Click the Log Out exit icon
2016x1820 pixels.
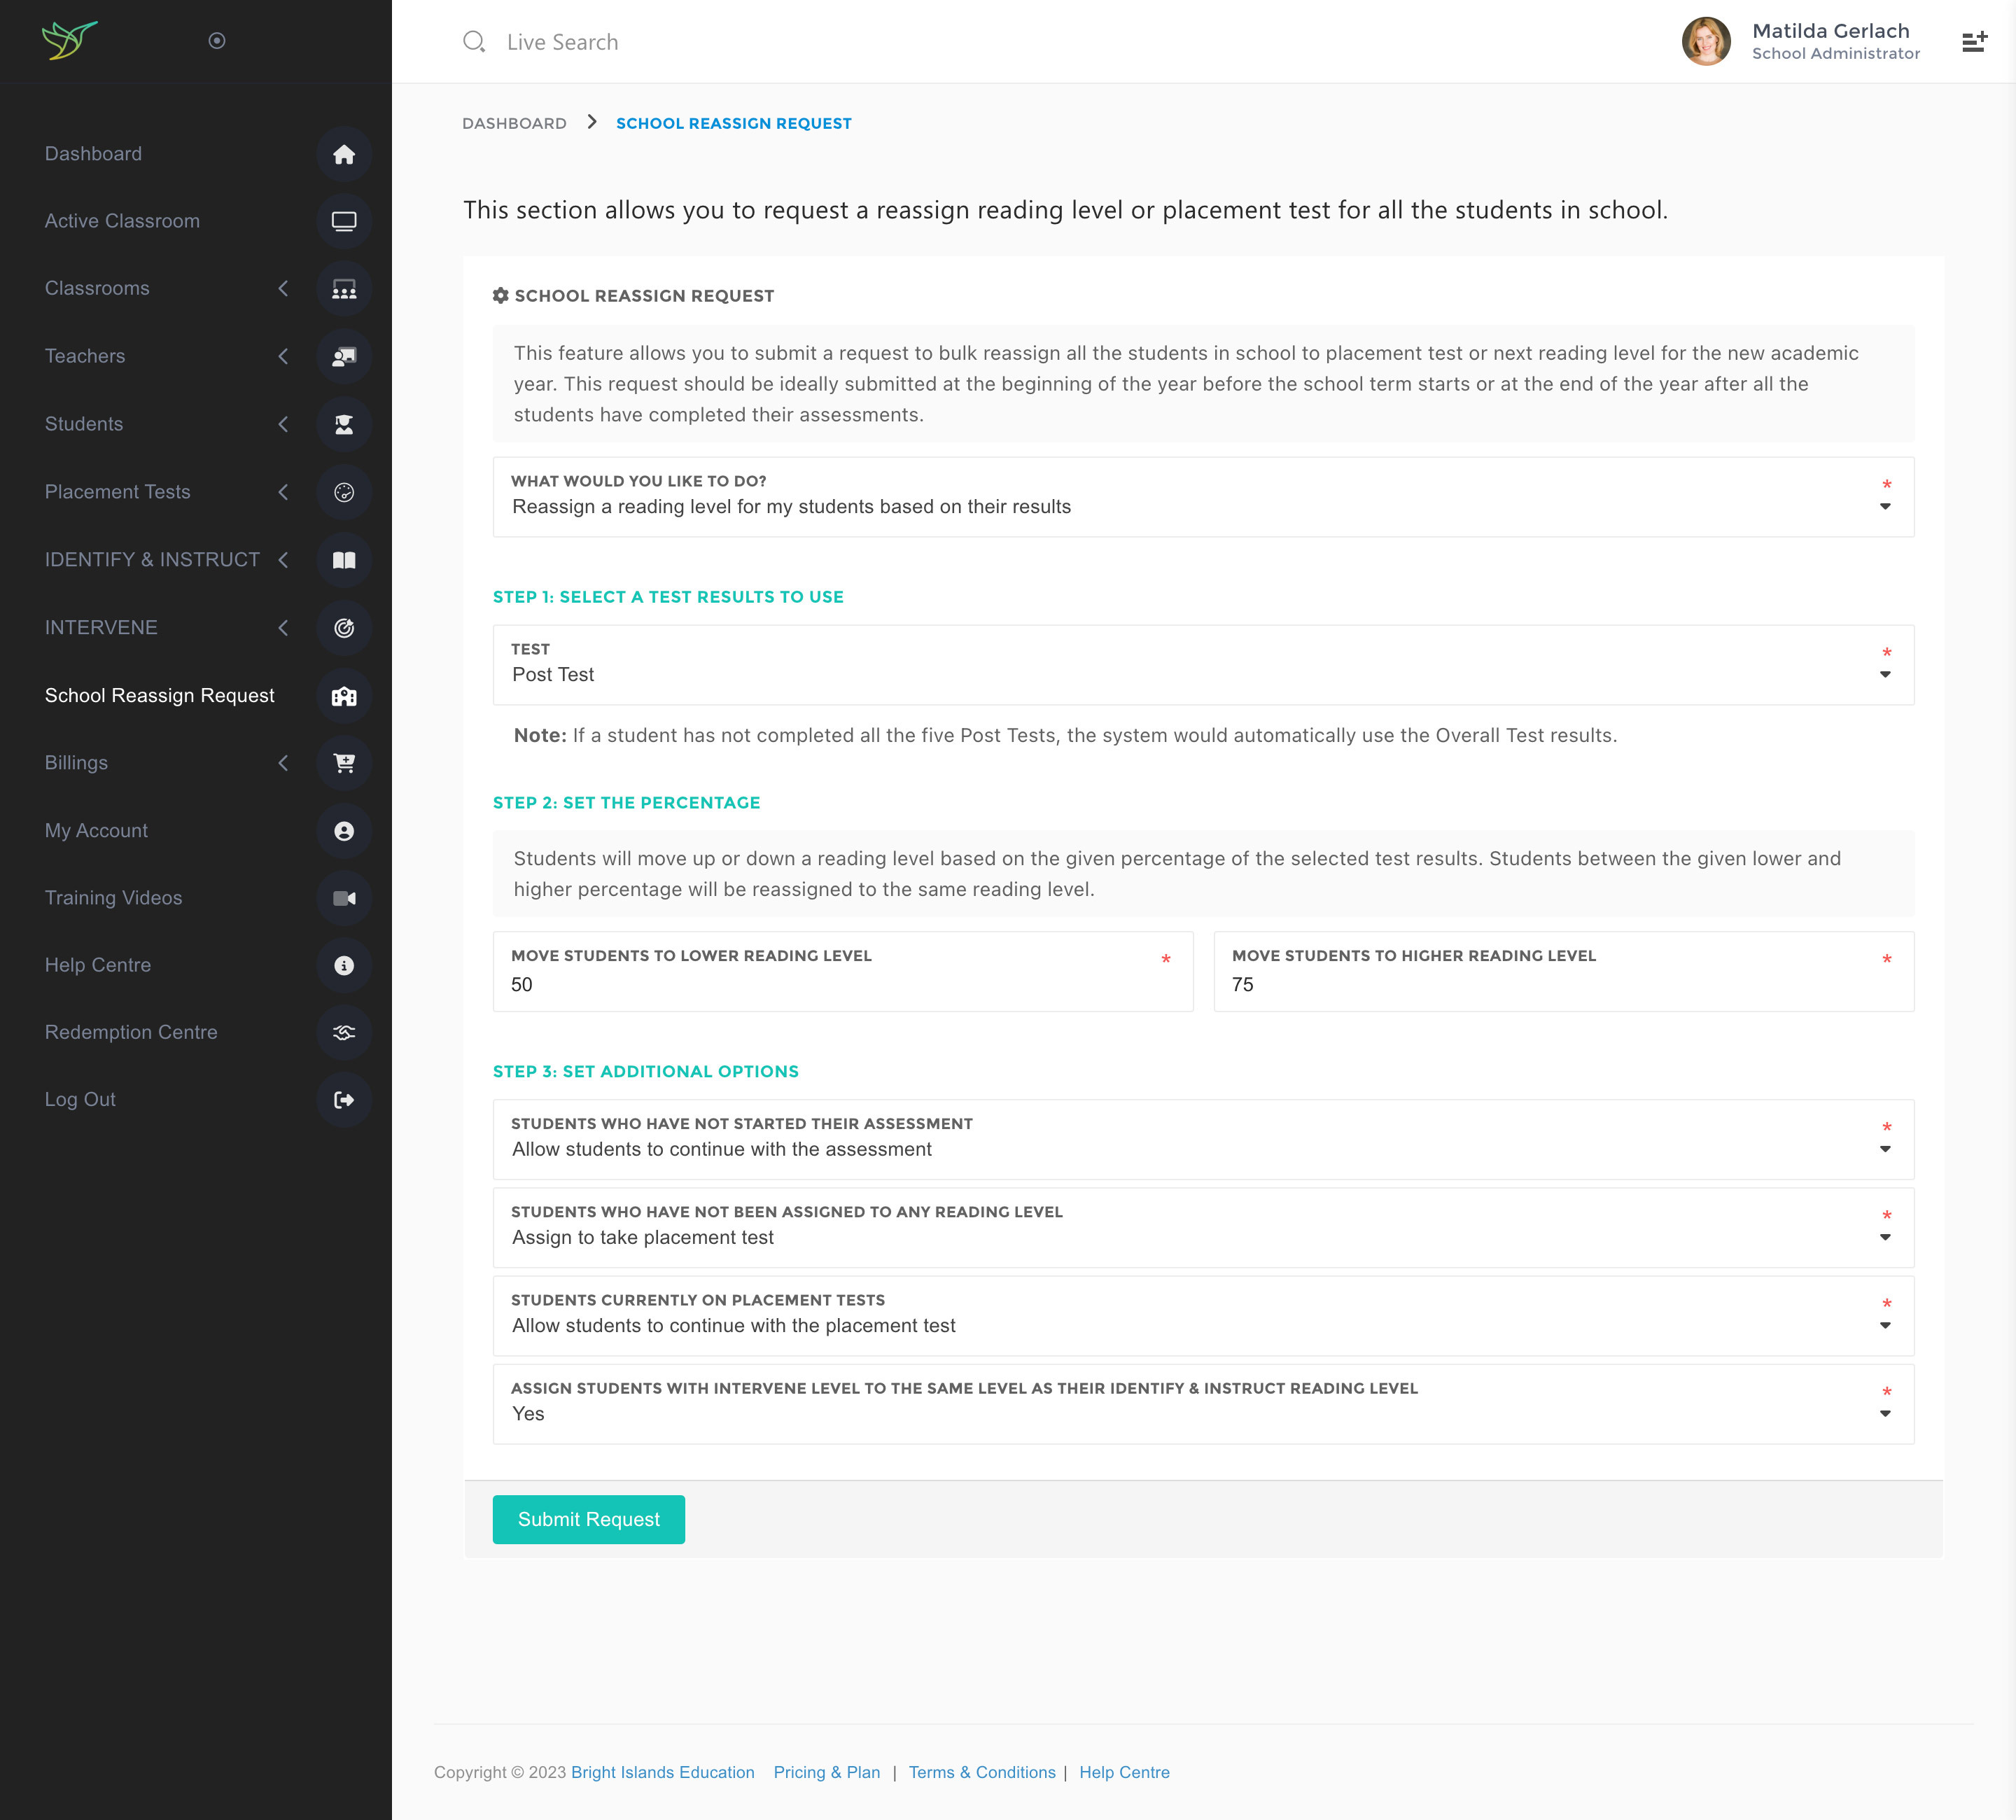point(343,1100)
